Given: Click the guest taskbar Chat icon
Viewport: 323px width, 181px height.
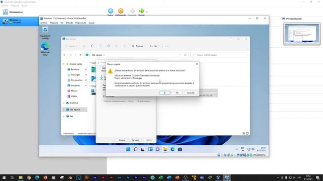Looking at the screenshot, I should coord(157,149).
